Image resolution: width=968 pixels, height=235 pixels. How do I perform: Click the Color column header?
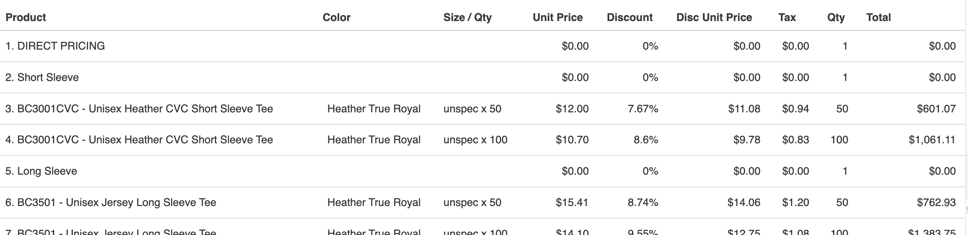pos(336,17)
